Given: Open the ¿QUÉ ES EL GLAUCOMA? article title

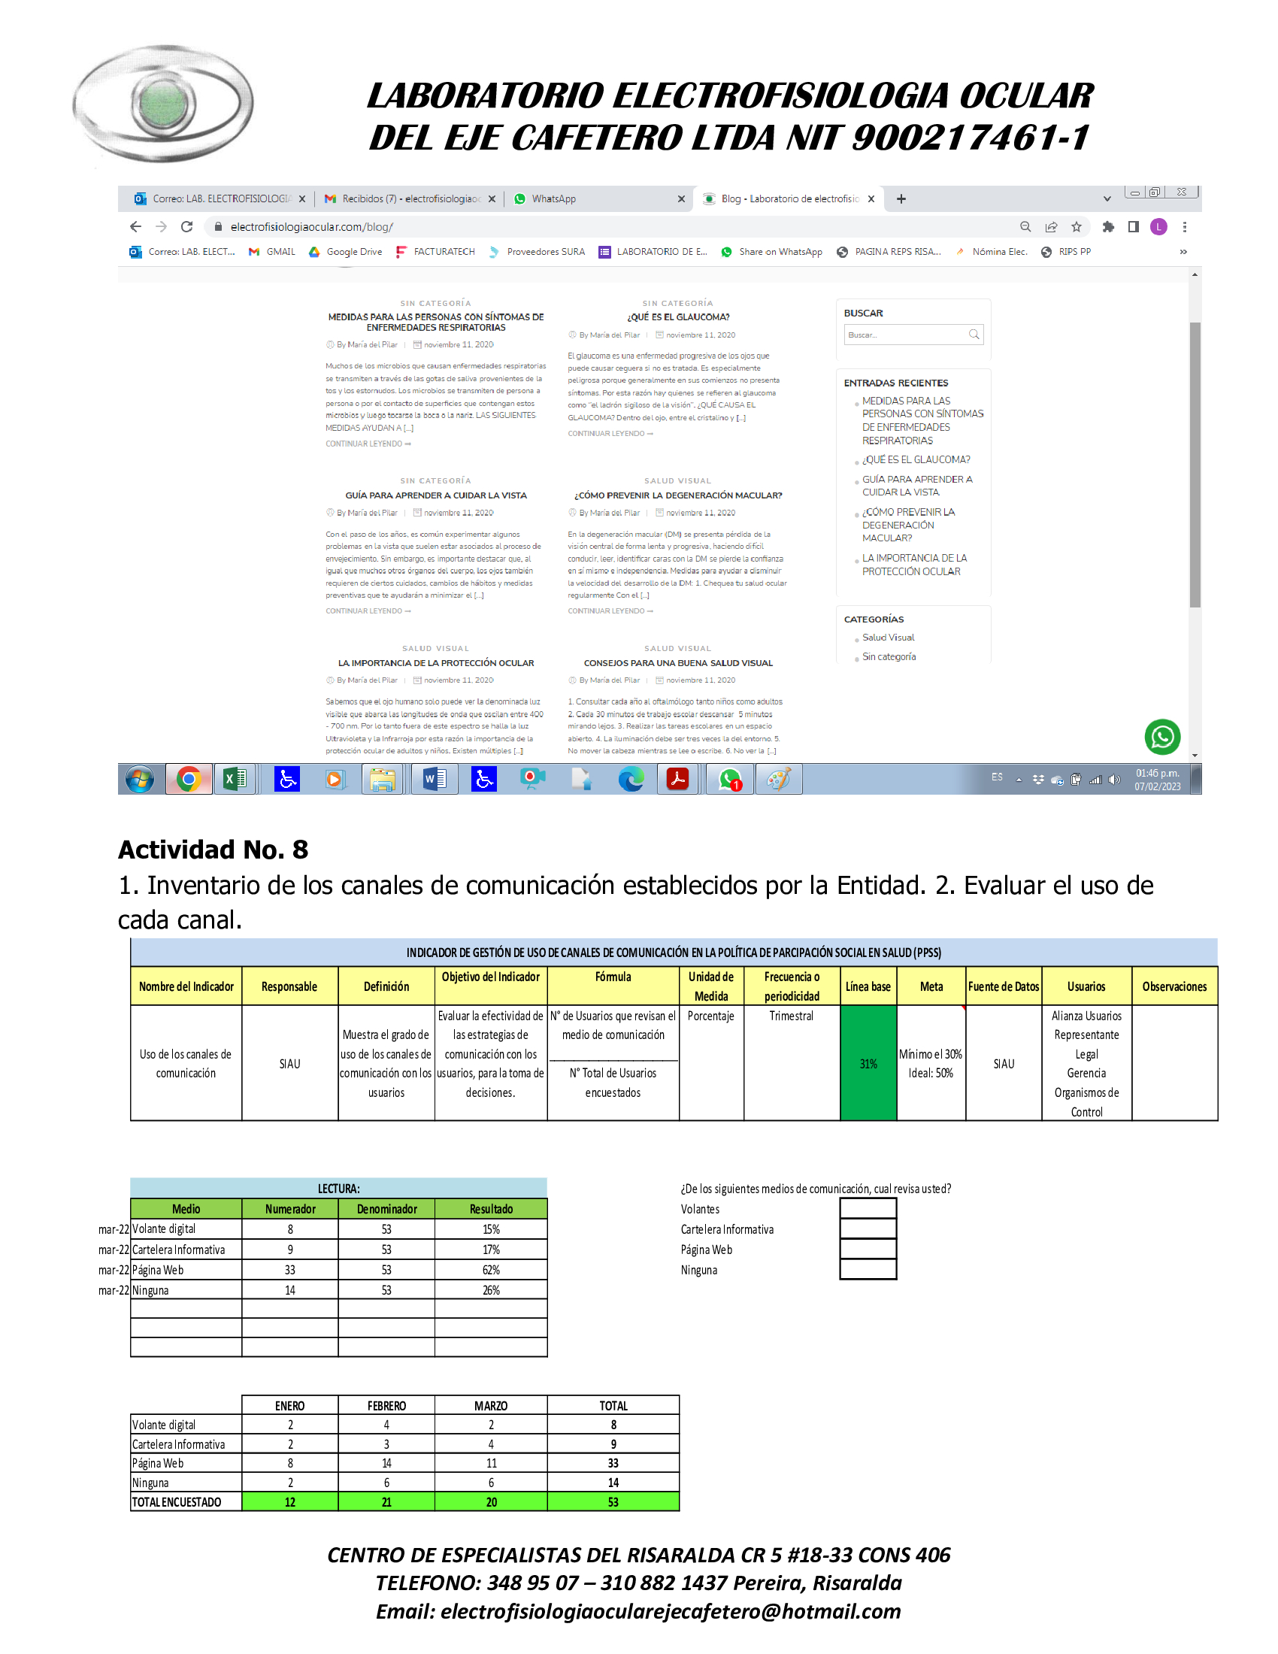Looking at the screenshot, I should [x=677, y=317].
